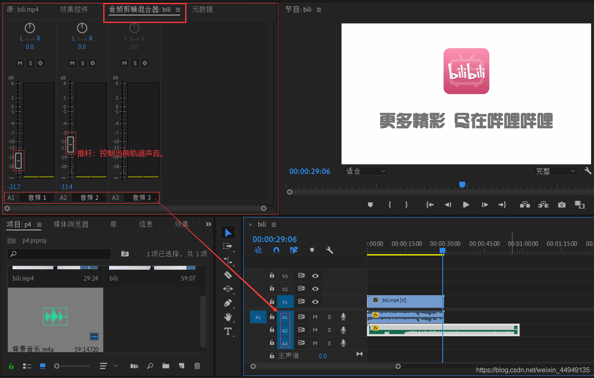
Task: Expand hidden project panel tabs chevron
Action: point(209,225)
